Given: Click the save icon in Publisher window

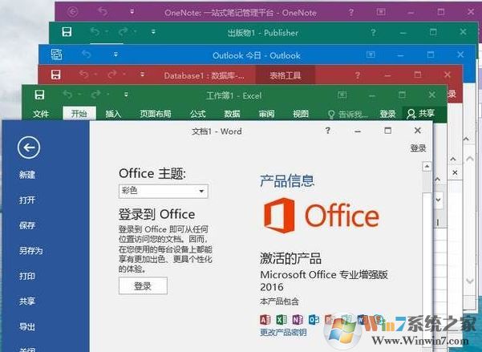Looking at the screenshot, I should (x=67, y=31).
